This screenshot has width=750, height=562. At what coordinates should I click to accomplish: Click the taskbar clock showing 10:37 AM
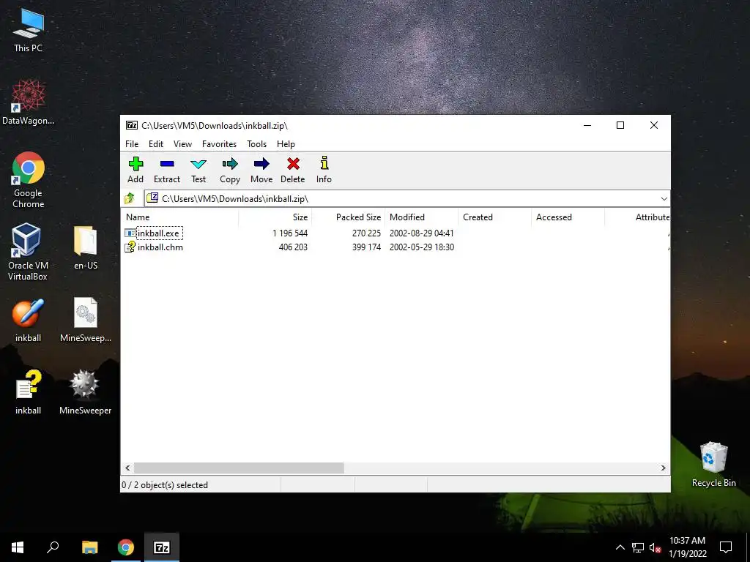click(x=687, y=547)
